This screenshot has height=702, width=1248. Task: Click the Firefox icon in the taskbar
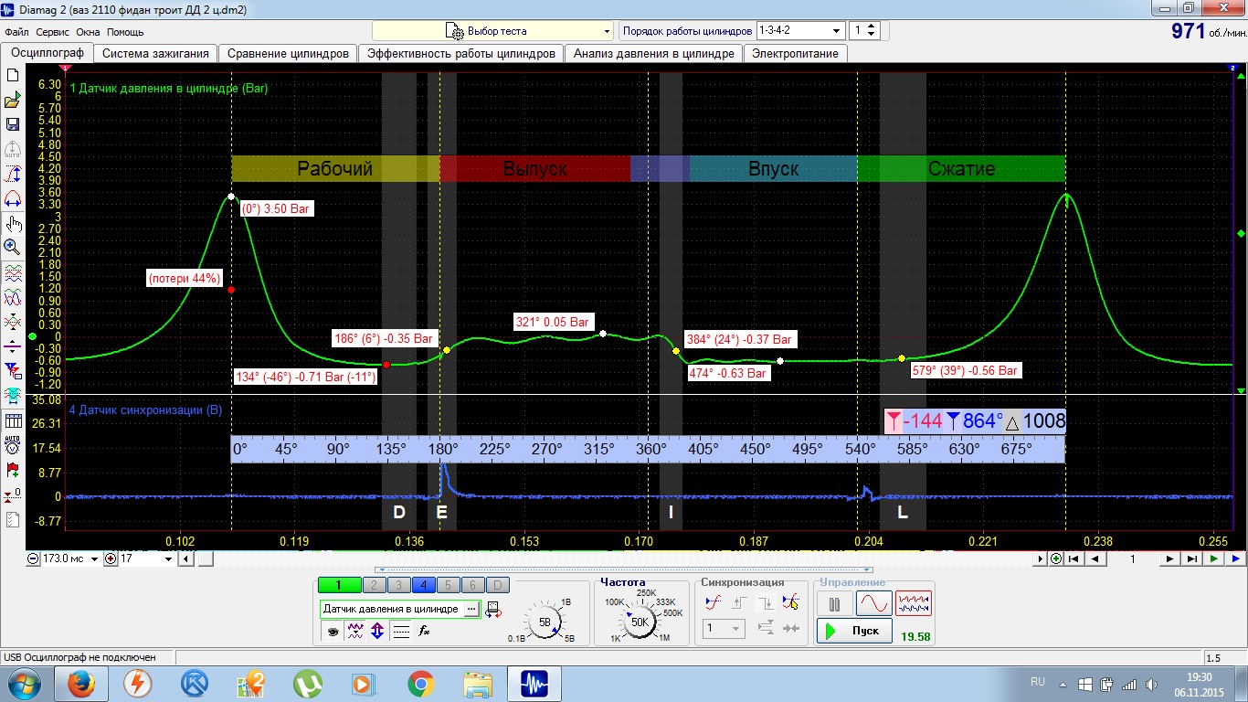(x=81, y=683)
